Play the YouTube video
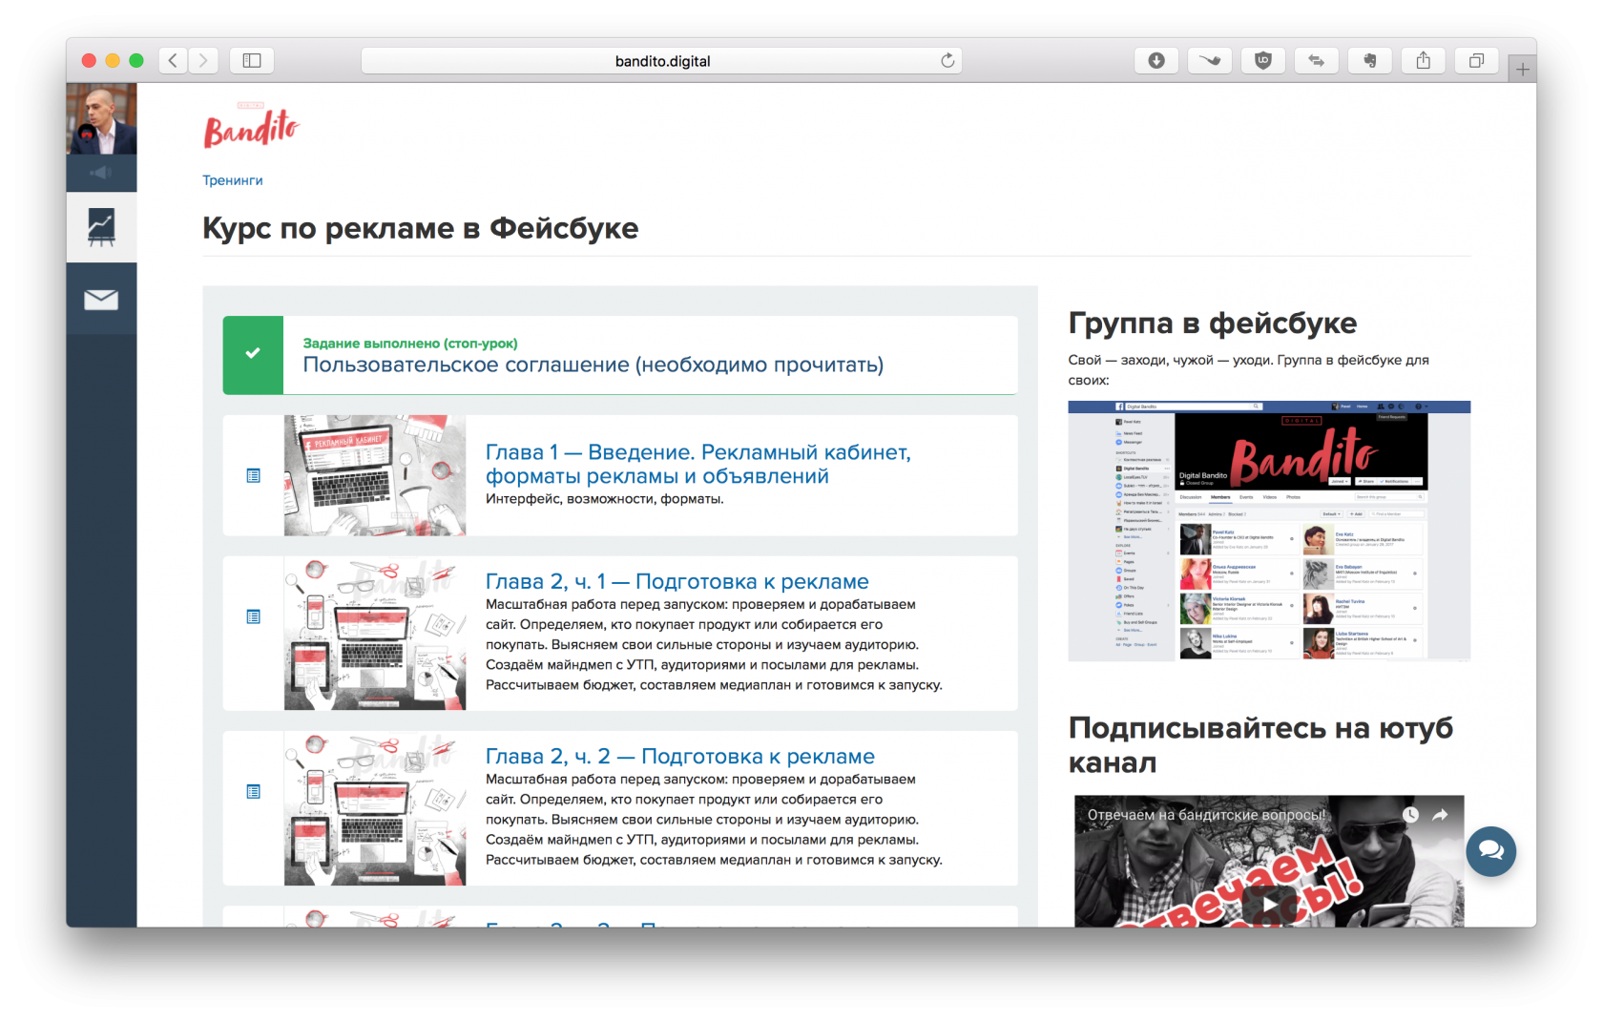The width and height of the screenshot is (1603, 1022). click(1269, 902)
